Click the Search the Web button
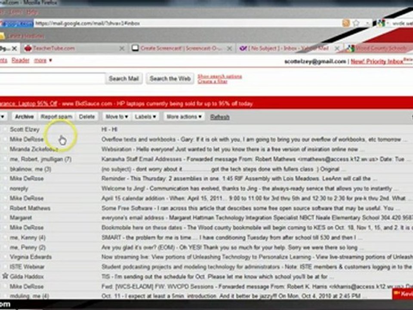Image resolution: width=413 pixels, height=310 pixels. tap(170, 78)
